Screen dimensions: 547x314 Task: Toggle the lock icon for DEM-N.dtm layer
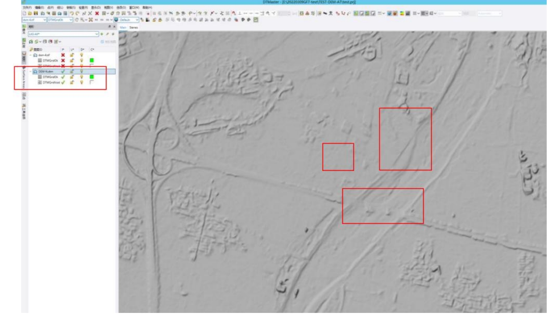coord(72,71)
